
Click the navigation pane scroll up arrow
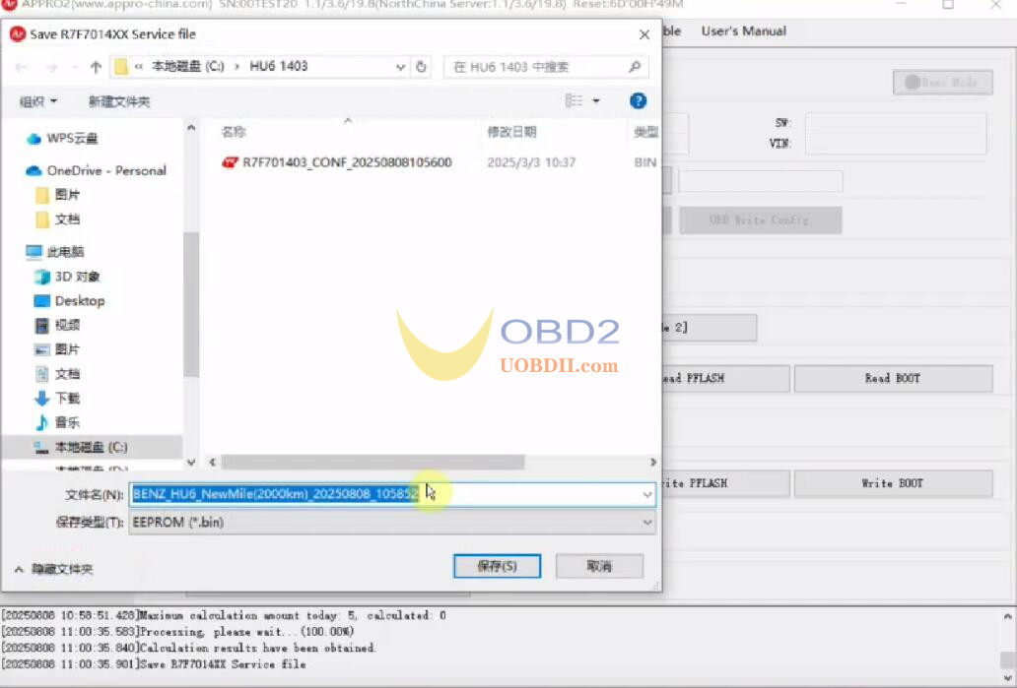pos(191,128)
